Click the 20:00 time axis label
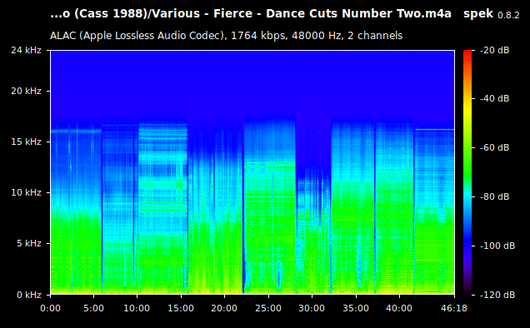 click(x=224, y=308)
